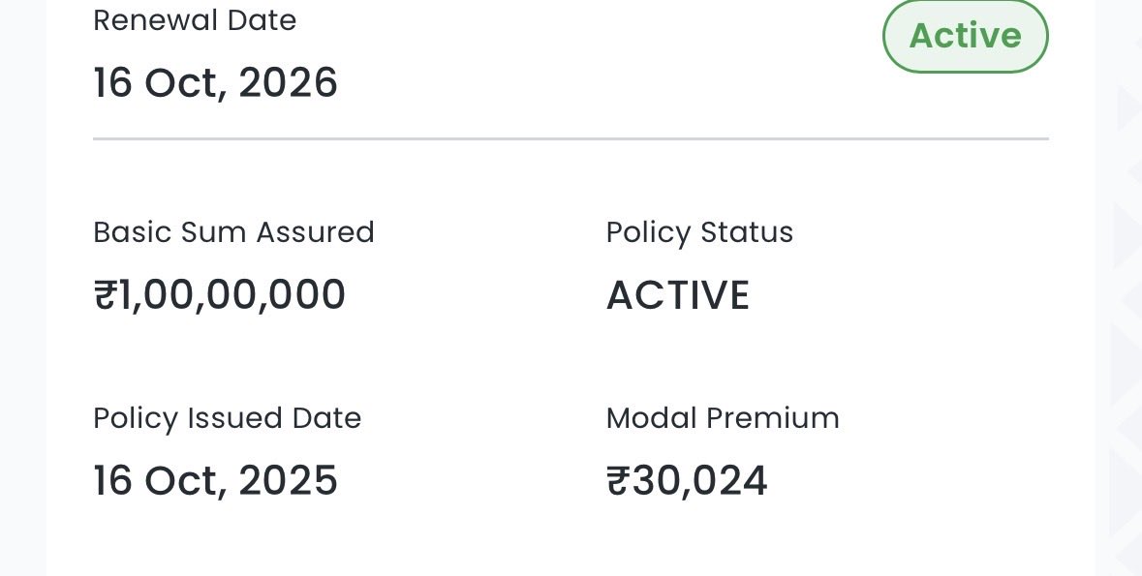Click the 16 Oct, 2025 issued date
Image resolution: width=1142 pixels, height=576 pixels.
pyautogui.click(x=215, y=481)
